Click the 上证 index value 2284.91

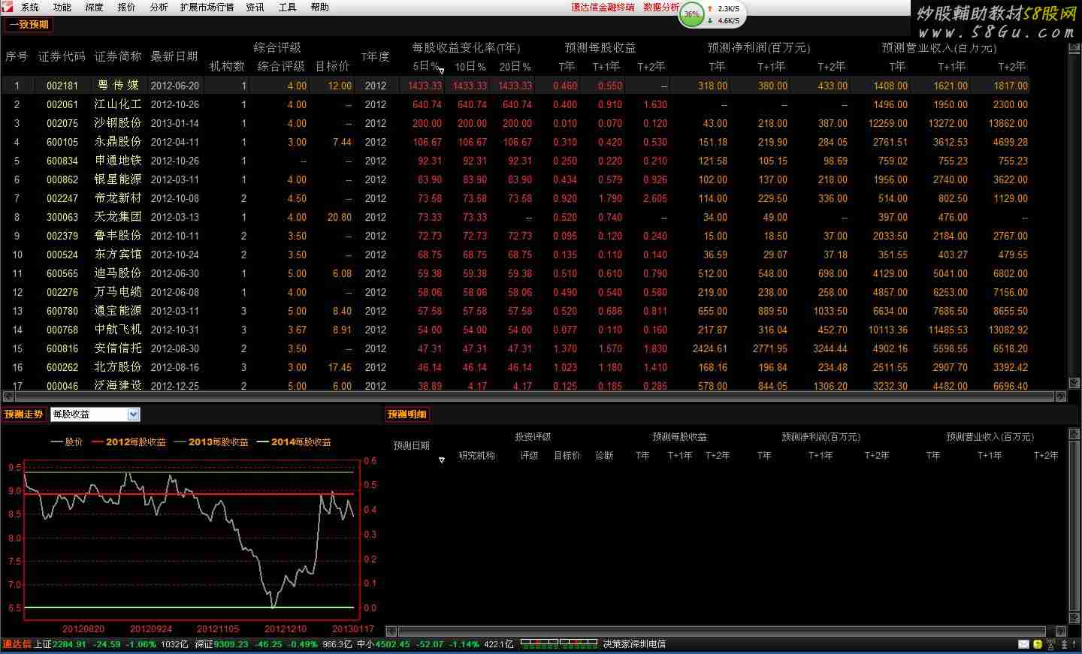(70, 644)
